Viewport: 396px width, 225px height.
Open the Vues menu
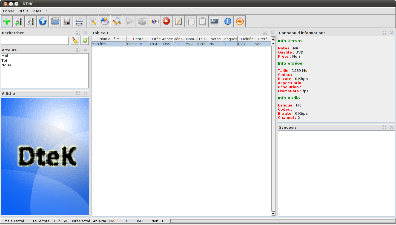point(37,11)
